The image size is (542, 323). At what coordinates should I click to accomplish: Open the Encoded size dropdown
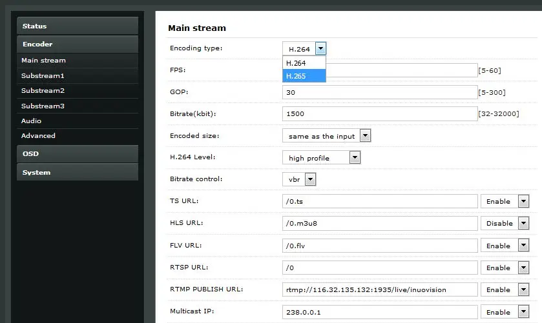coord(326,136)
